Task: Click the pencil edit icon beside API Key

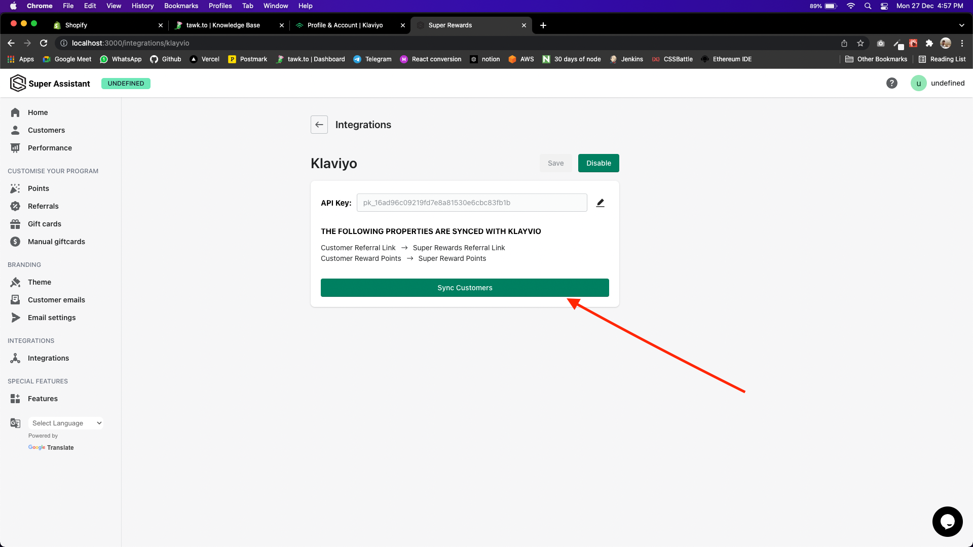Action: coord(601,203)
